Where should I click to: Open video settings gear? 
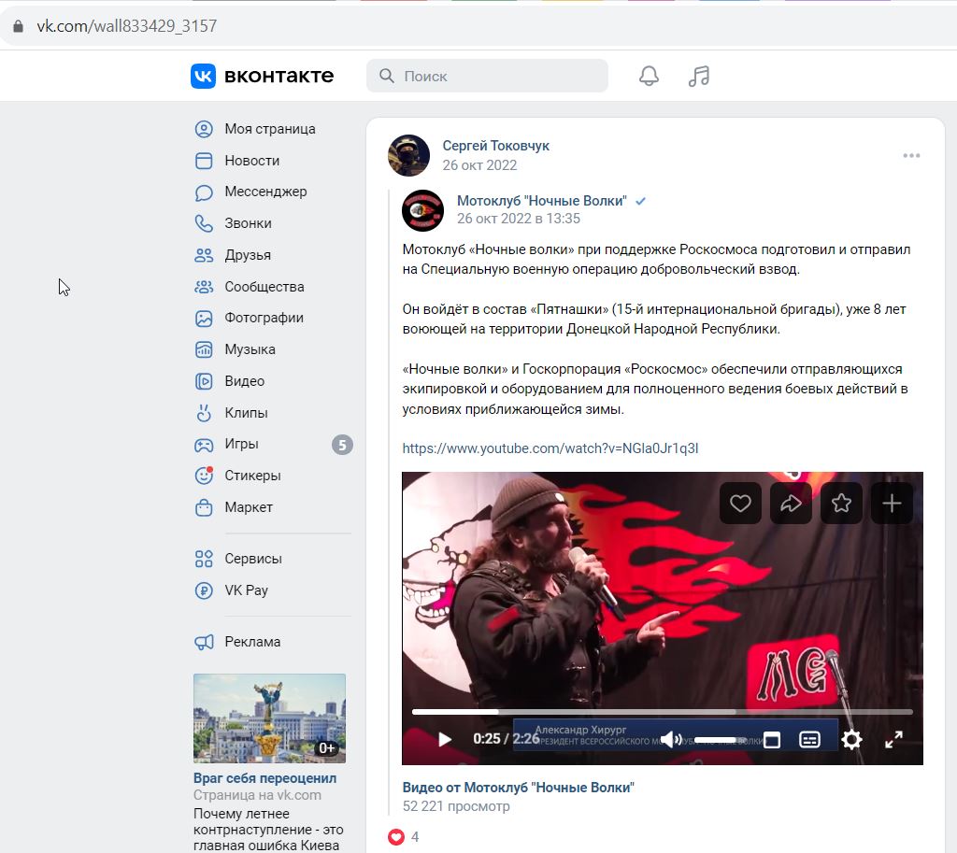851,740
